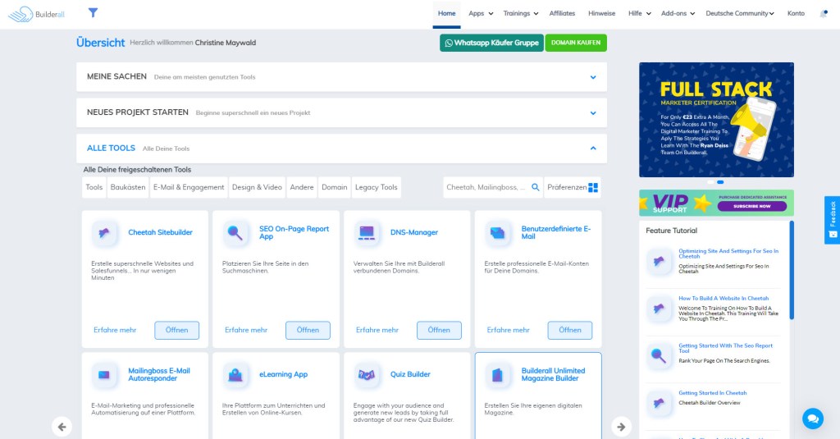Click the eLearning App icon
The height and width of the screenshot is (439, 840).
tap(237, 375)
